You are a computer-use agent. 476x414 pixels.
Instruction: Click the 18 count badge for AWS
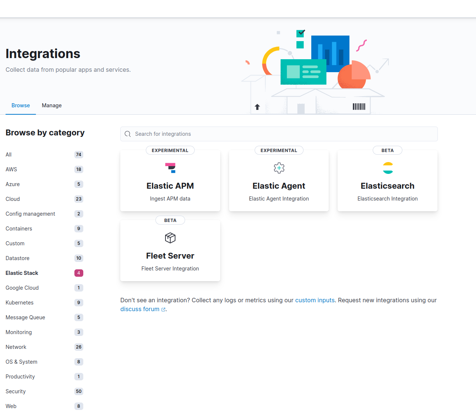pos(78,169)
